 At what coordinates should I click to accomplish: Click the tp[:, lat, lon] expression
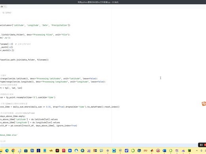click(x=13, y=88)
